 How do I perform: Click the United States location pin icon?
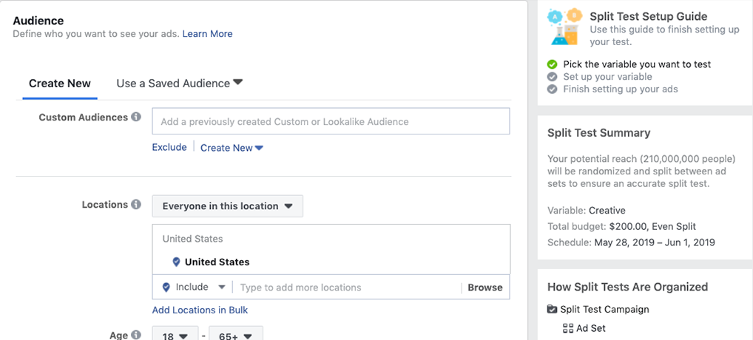(176, 262)
